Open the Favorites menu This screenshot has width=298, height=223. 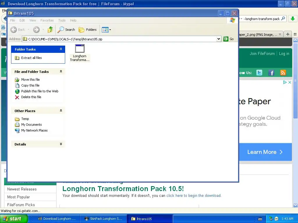click(x=47, y=20)
